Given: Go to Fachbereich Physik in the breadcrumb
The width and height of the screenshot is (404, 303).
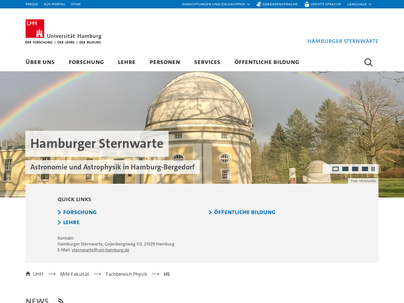Looking at the screenshot, I should [127, 274].
